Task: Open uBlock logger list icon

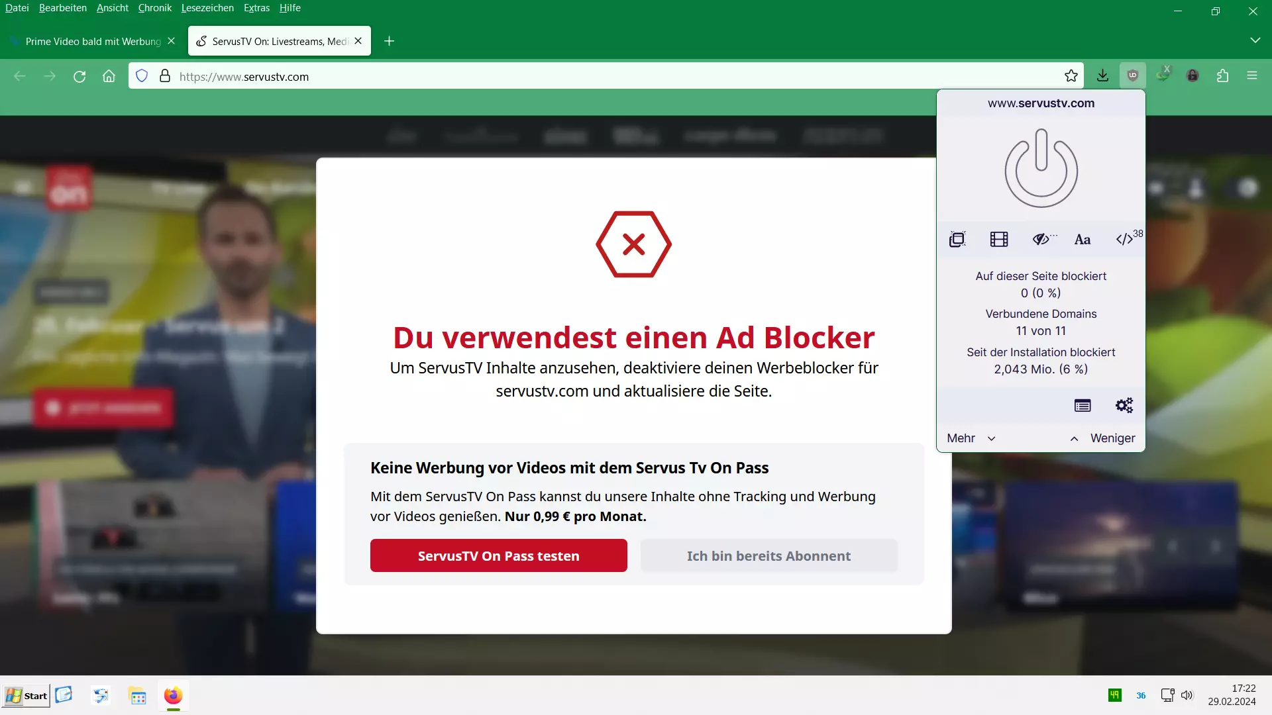Action: click(1083, 405)
